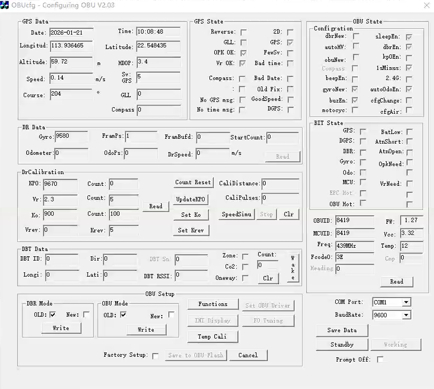Image resolution: width=434 pixels, height=389 pixels.
Task: Click the SpeedSimu button
Action: click(x=236, y=214)
